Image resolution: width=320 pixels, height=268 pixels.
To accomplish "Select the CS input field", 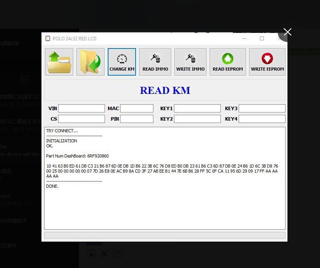I will pos(81,119).
